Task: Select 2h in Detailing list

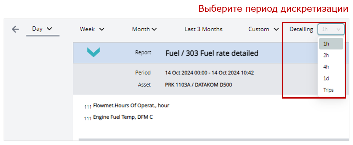Action: 326,55
